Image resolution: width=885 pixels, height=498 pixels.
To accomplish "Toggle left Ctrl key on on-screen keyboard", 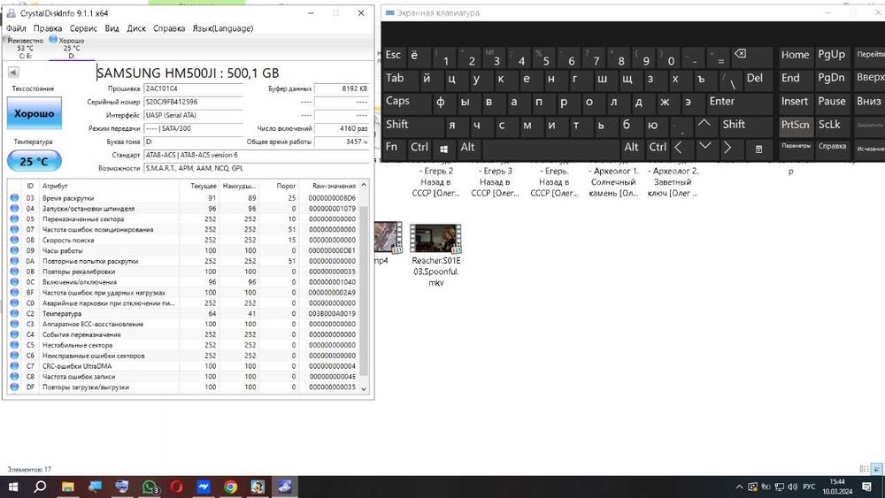I will pyautogui.click(x=419, y=148).
